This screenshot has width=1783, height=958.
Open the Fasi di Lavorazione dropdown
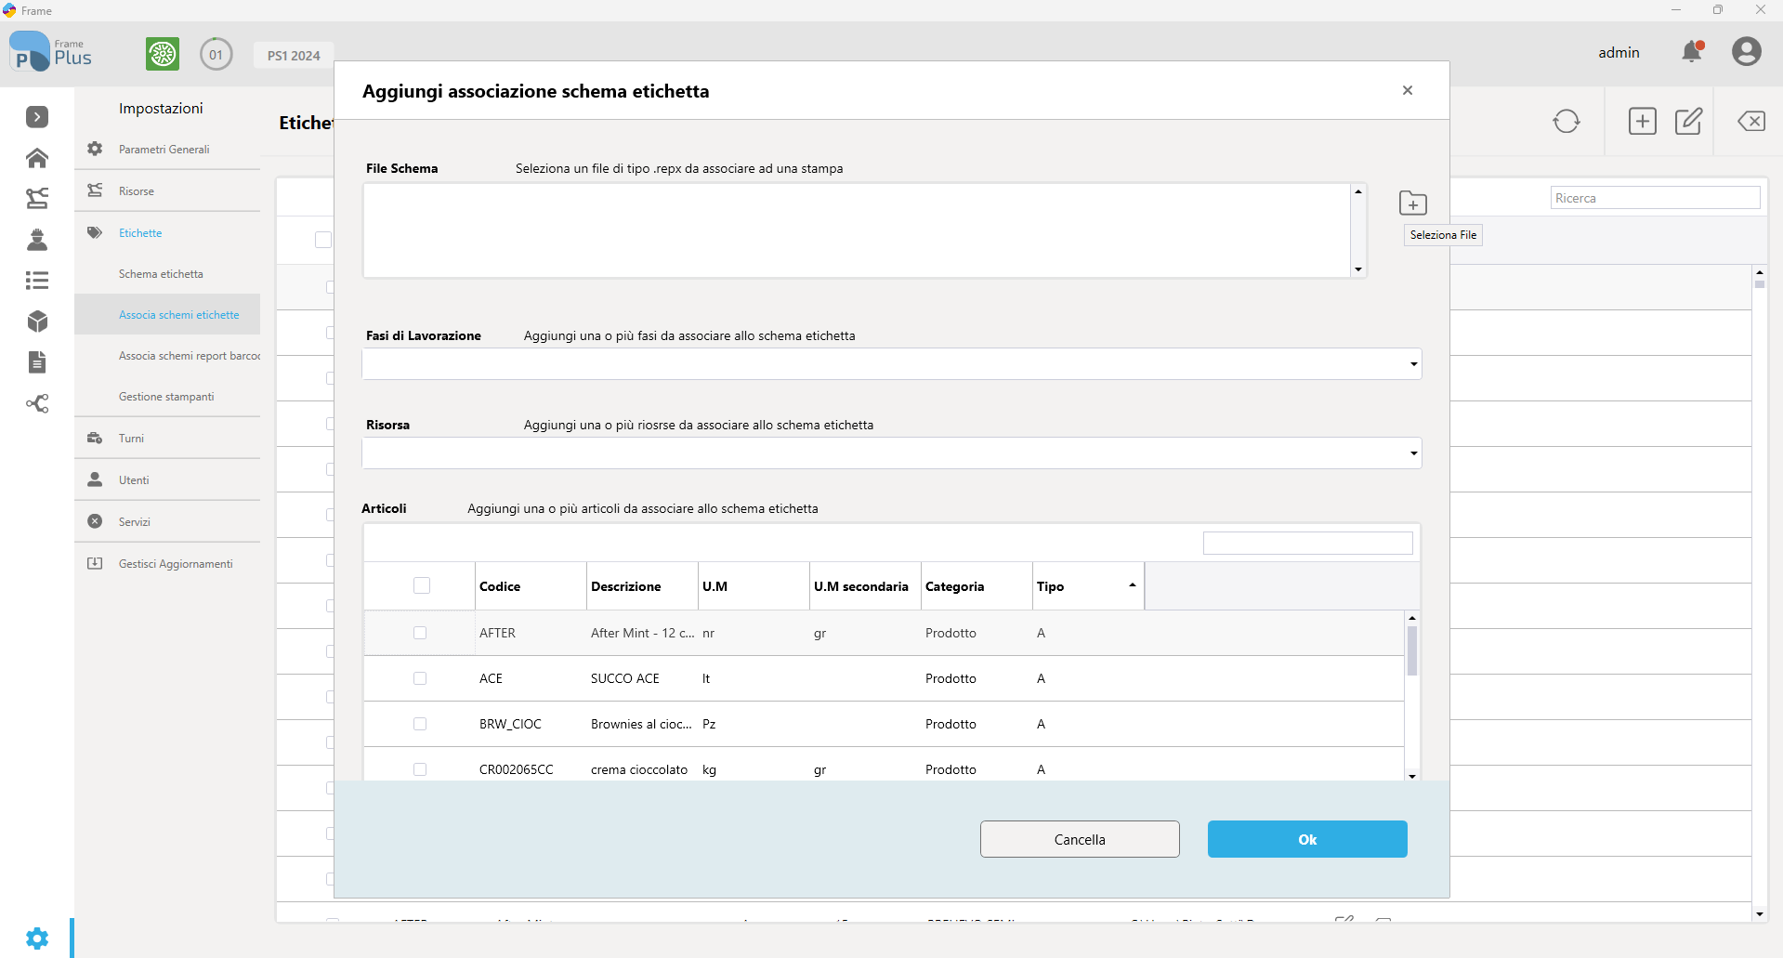click(x=1413, y=364)
